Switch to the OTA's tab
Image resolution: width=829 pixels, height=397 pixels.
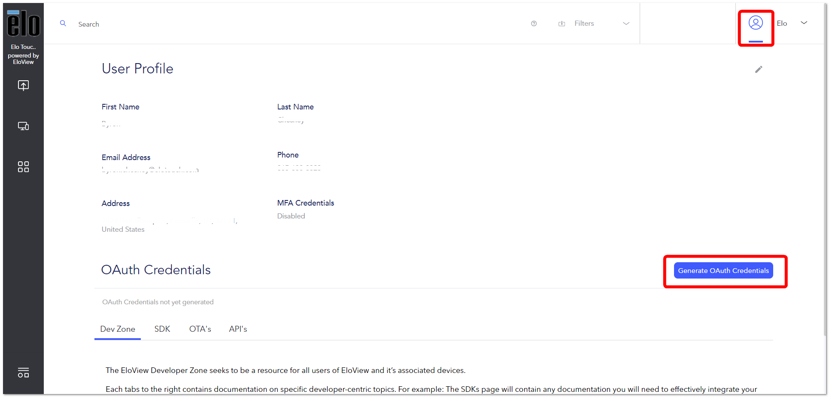200,329
